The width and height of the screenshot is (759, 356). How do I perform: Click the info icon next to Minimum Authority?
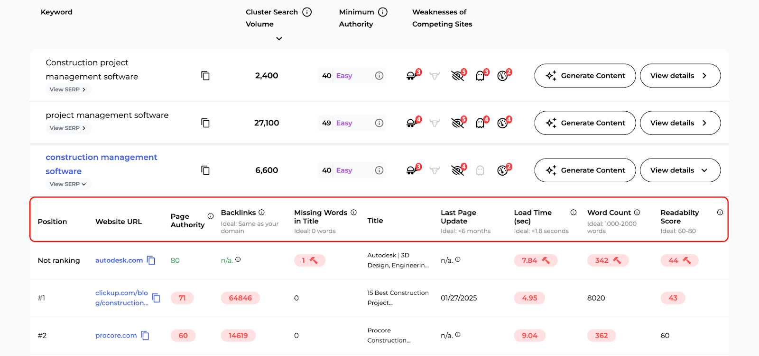pos(382,12)
